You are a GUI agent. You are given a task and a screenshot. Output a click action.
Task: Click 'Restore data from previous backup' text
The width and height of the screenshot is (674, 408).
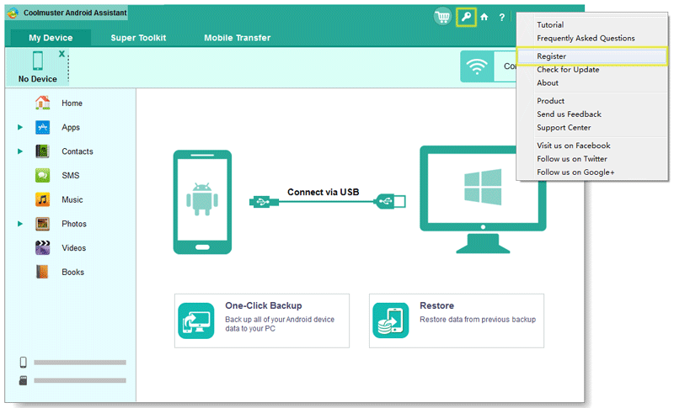point(478,320)
